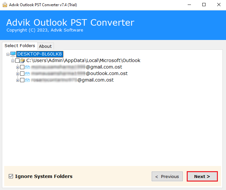The height and width of the screenshot is (190, 226).
Task: Click mailbox icon of the @outlook.com.ost entry
Action: point(27,74)
